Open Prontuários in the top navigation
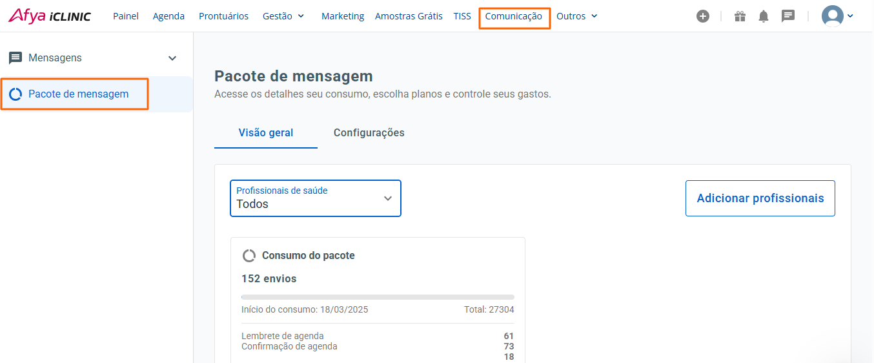This screenshot has height=363, width=874. (x=223, y=16)
